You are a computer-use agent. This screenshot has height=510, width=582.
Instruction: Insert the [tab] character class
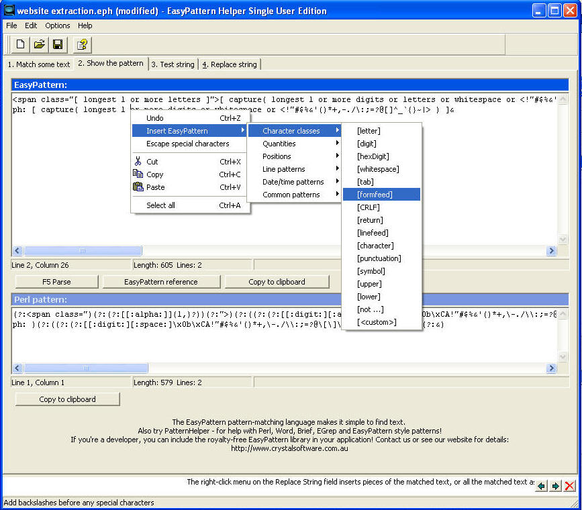click(381, 182)
